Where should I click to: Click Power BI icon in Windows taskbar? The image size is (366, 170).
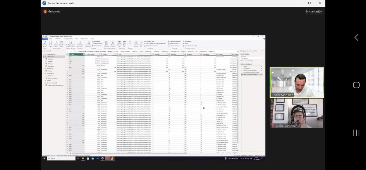(112, 158)
